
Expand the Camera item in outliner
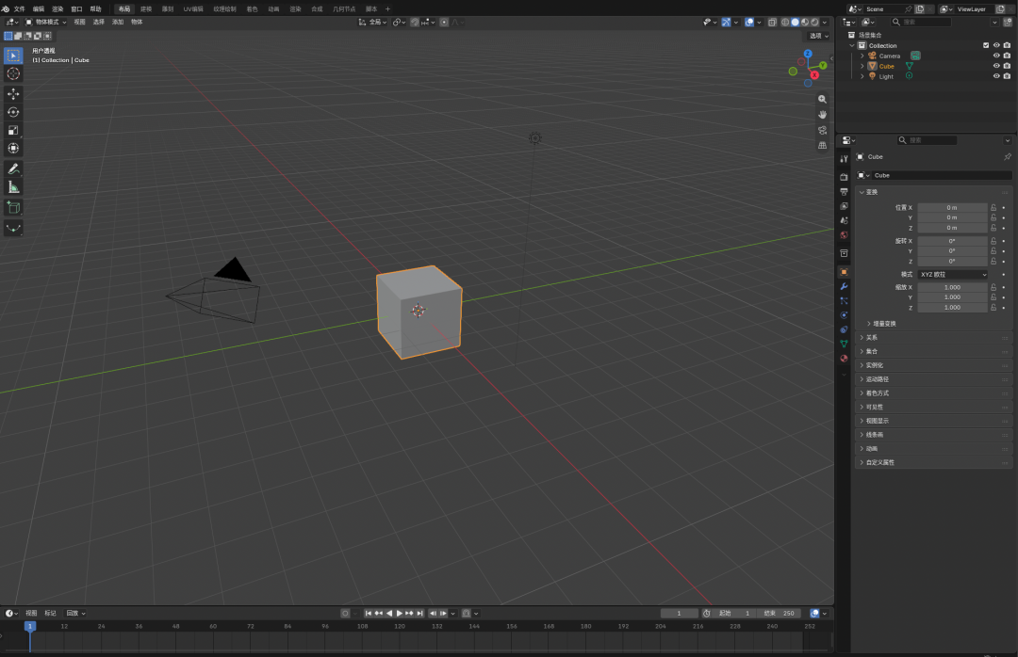coord(862,56)
